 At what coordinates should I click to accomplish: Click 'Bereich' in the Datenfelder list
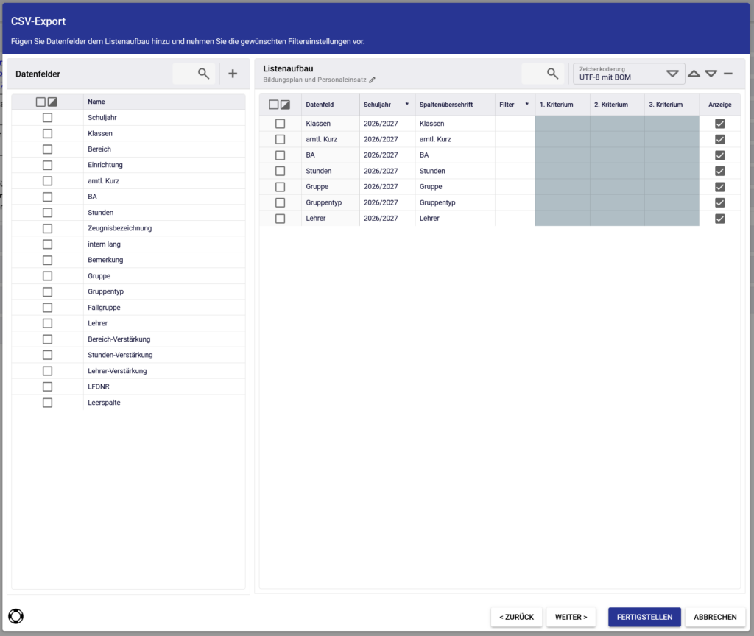pos(99,149)
